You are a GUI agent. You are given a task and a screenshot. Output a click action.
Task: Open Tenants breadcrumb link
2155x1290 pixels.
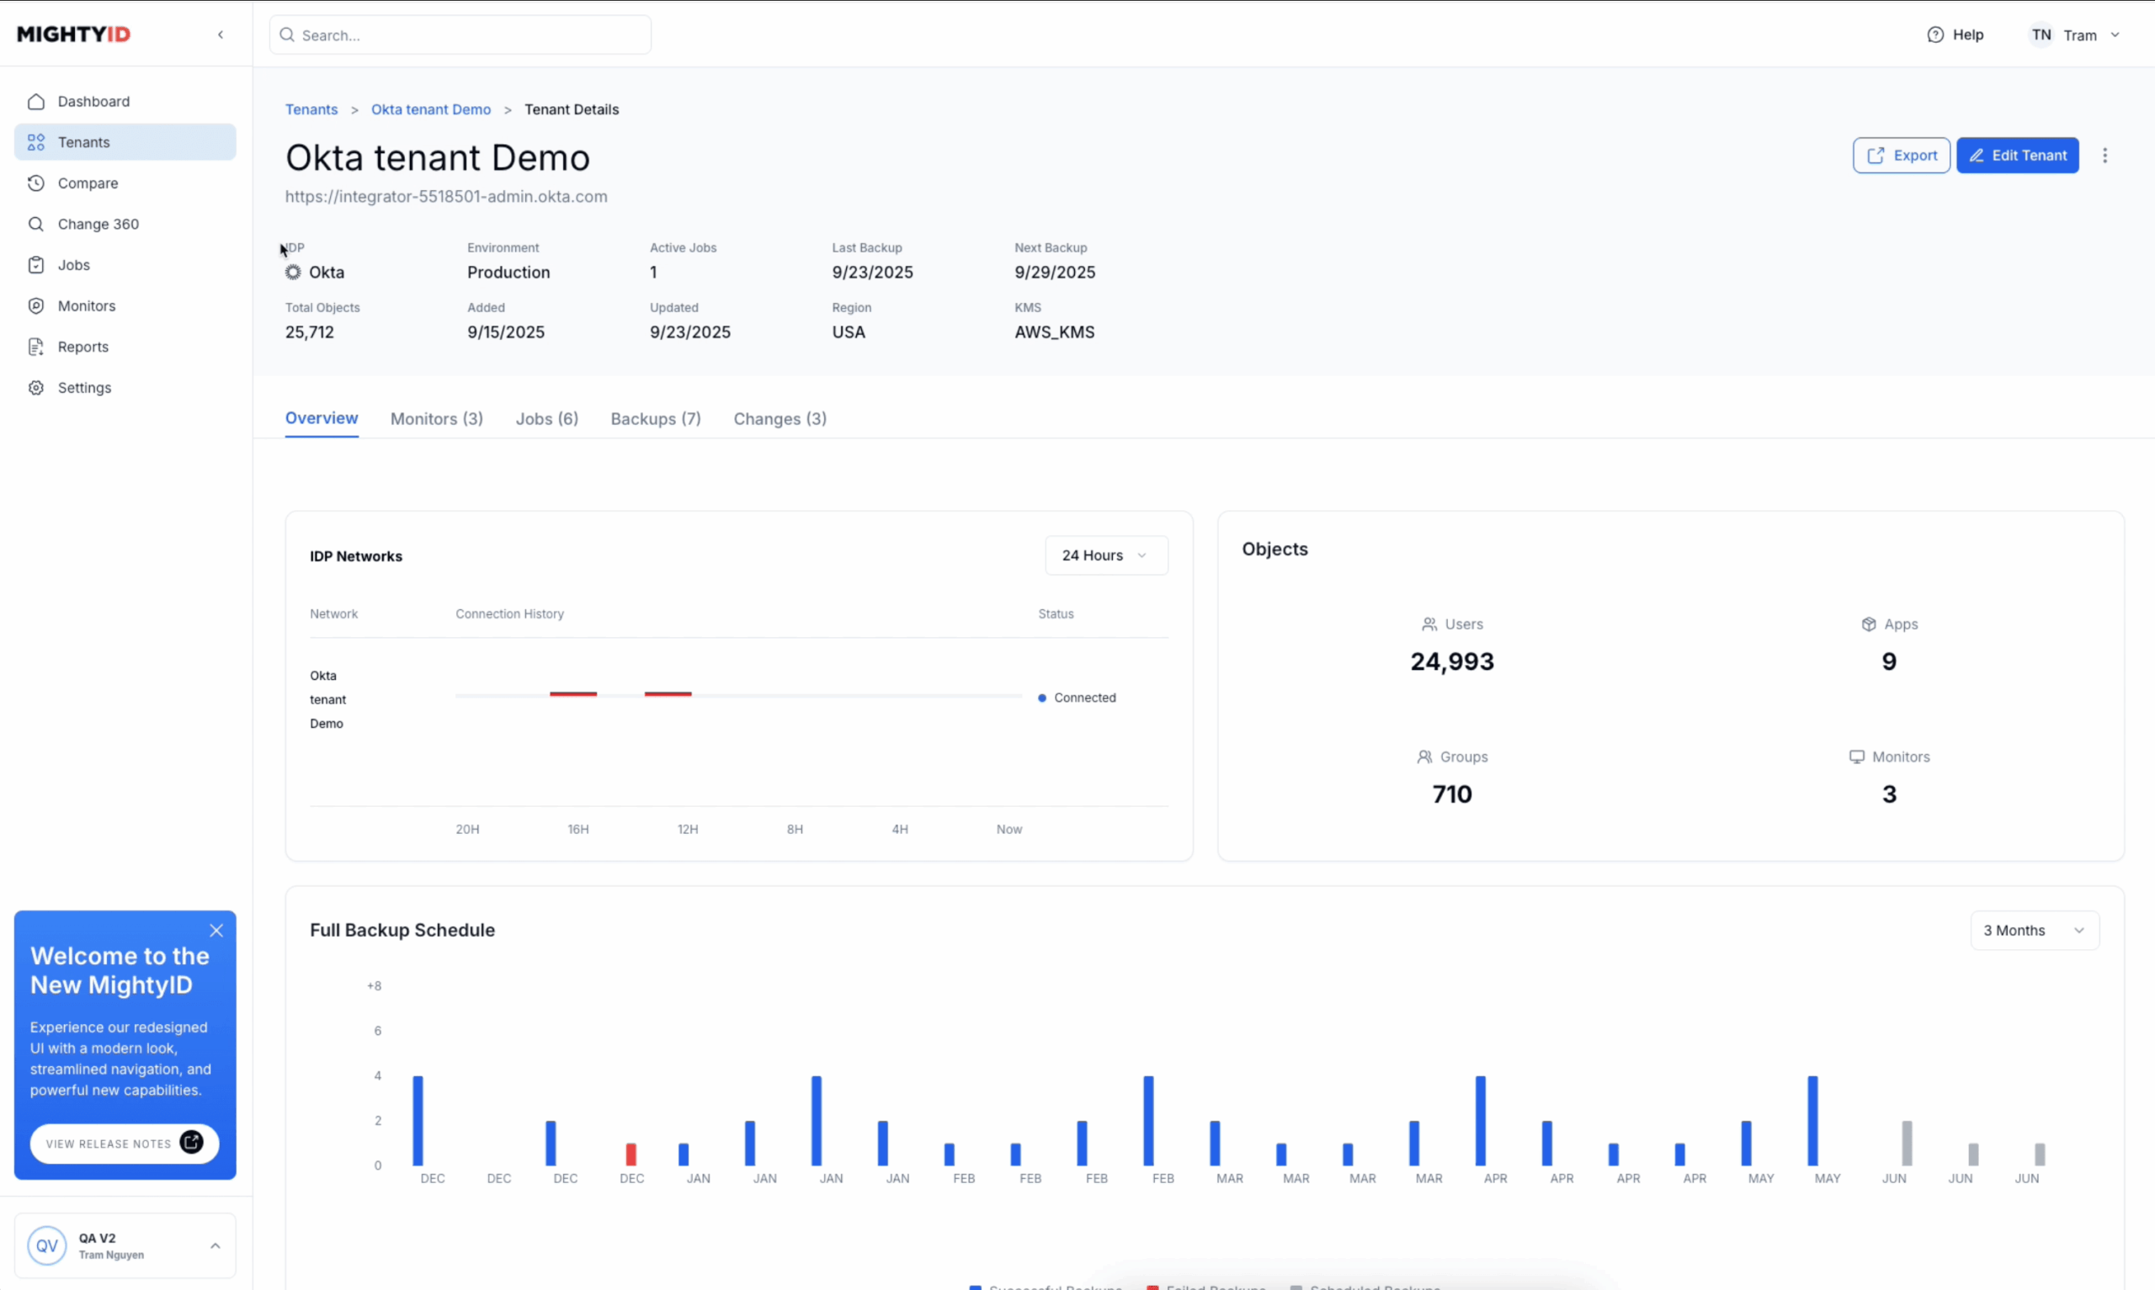[311, 109]
